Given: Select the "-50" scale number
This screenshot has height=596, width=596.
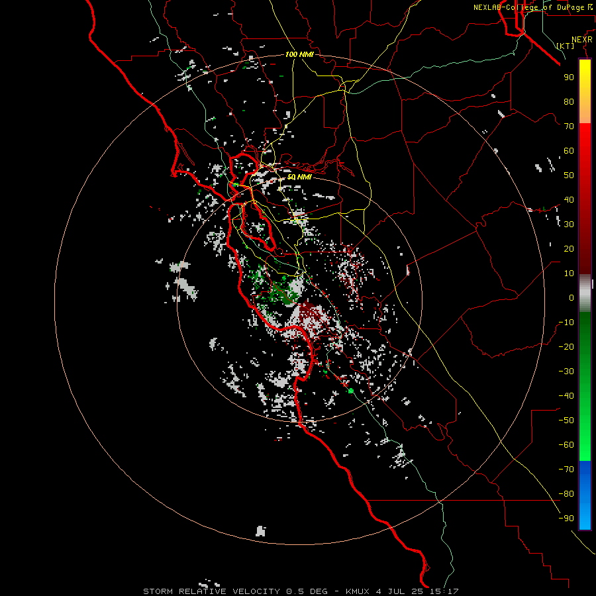Looking at the screenshot, I should 566,421.
